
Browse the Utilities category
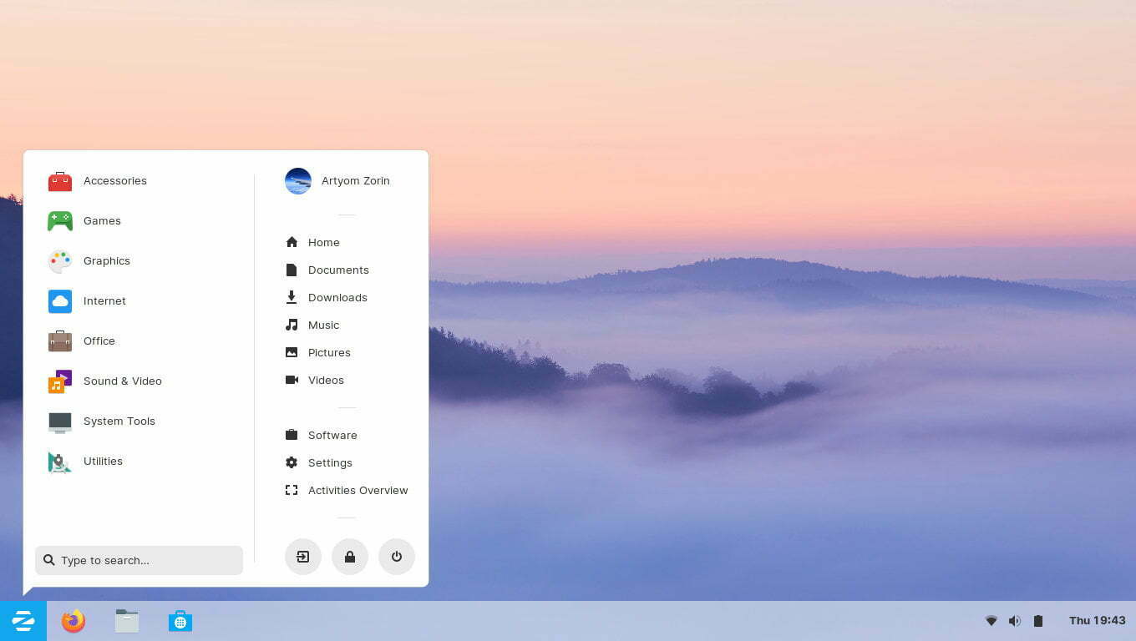coord(103,461)
